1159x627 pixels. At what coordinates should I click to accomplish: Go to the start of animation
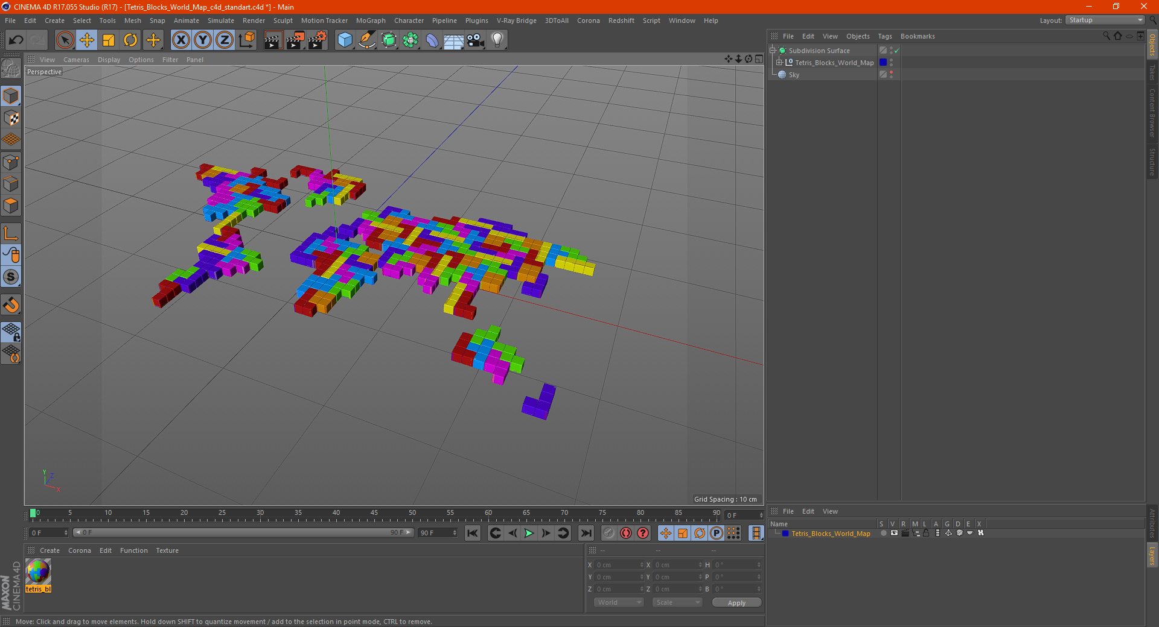(473, 533)
